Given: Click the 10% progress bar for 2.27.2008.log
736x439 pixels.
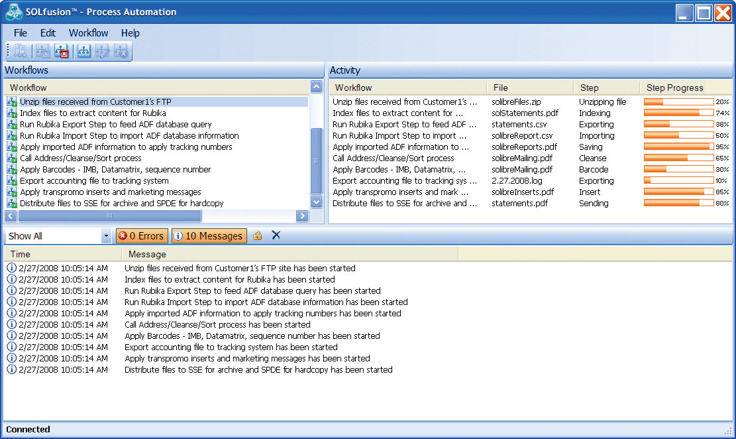Looking at the screenshot, I should [679, 180].
